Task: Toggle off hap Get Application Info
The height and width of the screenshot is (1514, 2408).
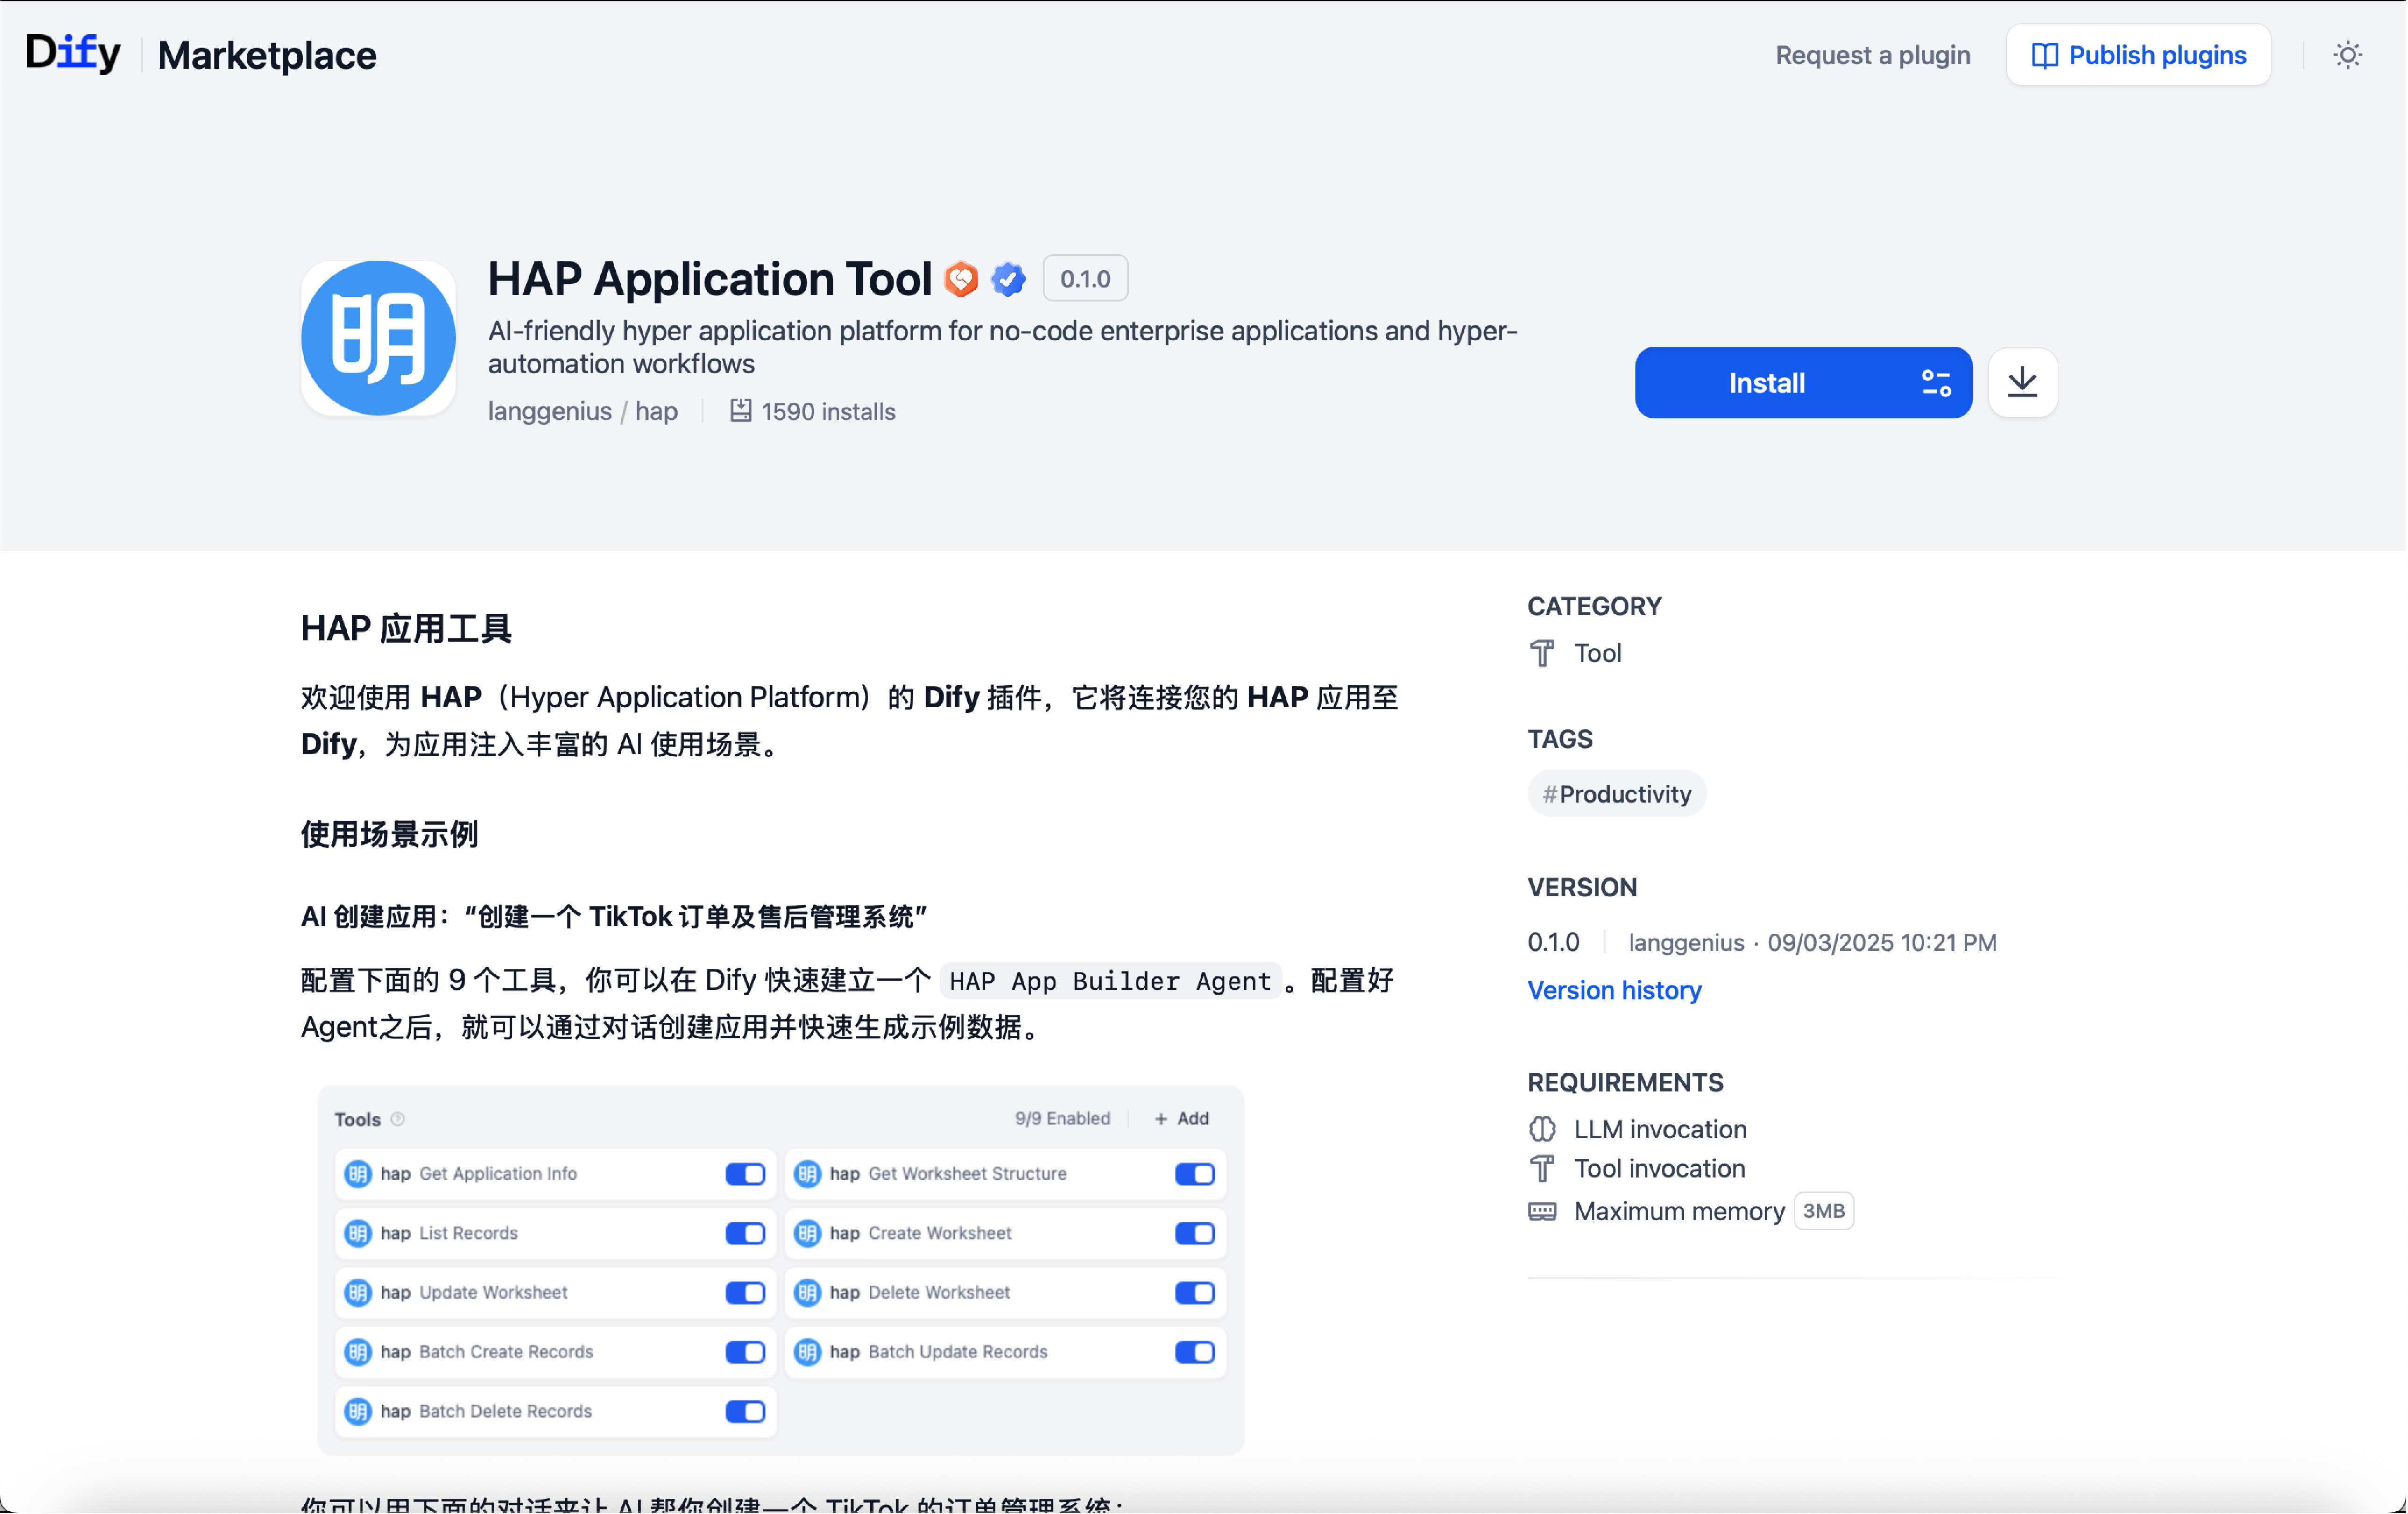Action: (x=745, y=1174)
